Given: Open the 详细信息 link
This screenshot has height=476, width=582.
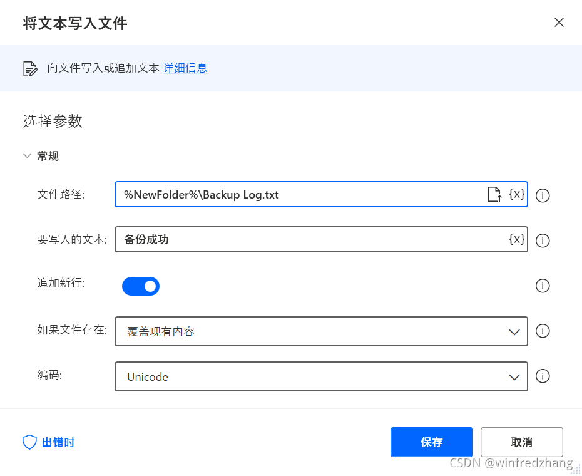Looking at the screenshot, I should (185, 68).
